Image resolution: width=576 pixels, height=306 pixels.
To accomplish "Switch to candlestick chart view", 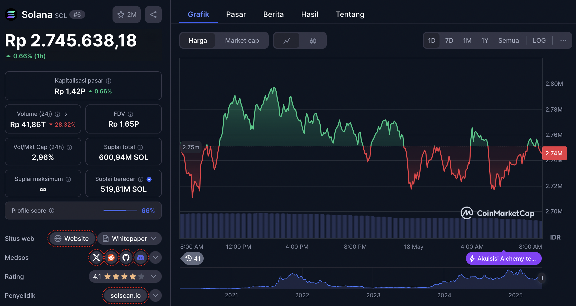I will pyautogui.click(x=313, y=41).
